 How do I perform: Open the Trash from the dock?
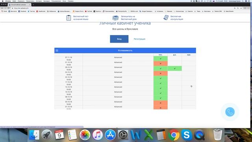(218, 135)
